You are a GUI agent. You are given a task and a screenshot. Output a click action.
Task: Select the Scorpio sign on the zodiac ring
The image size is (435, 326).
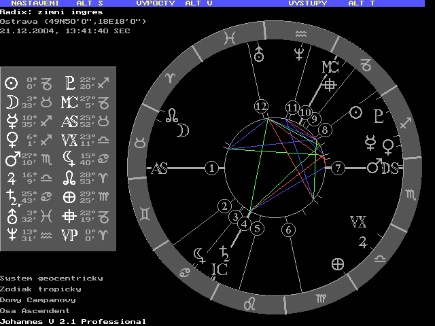(411, 196)
